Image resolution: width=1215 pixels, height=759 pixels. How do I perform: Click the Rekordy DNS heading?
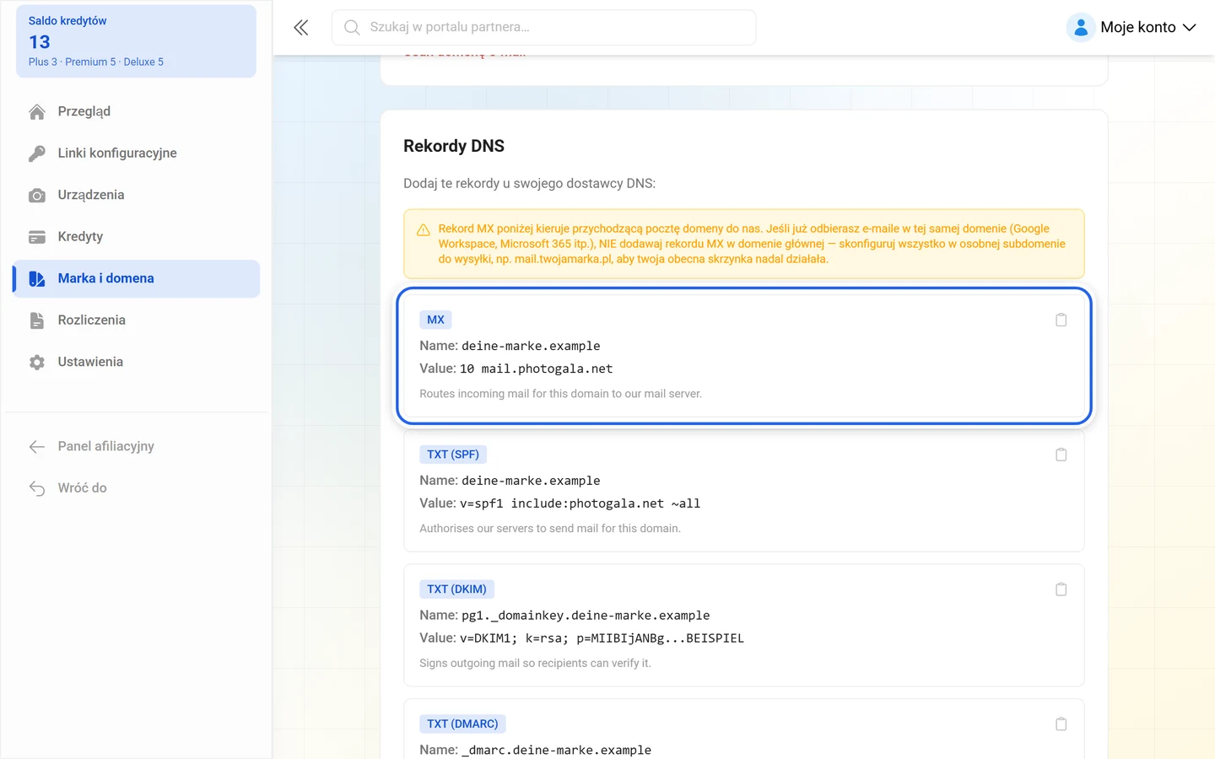coord(454,146)
